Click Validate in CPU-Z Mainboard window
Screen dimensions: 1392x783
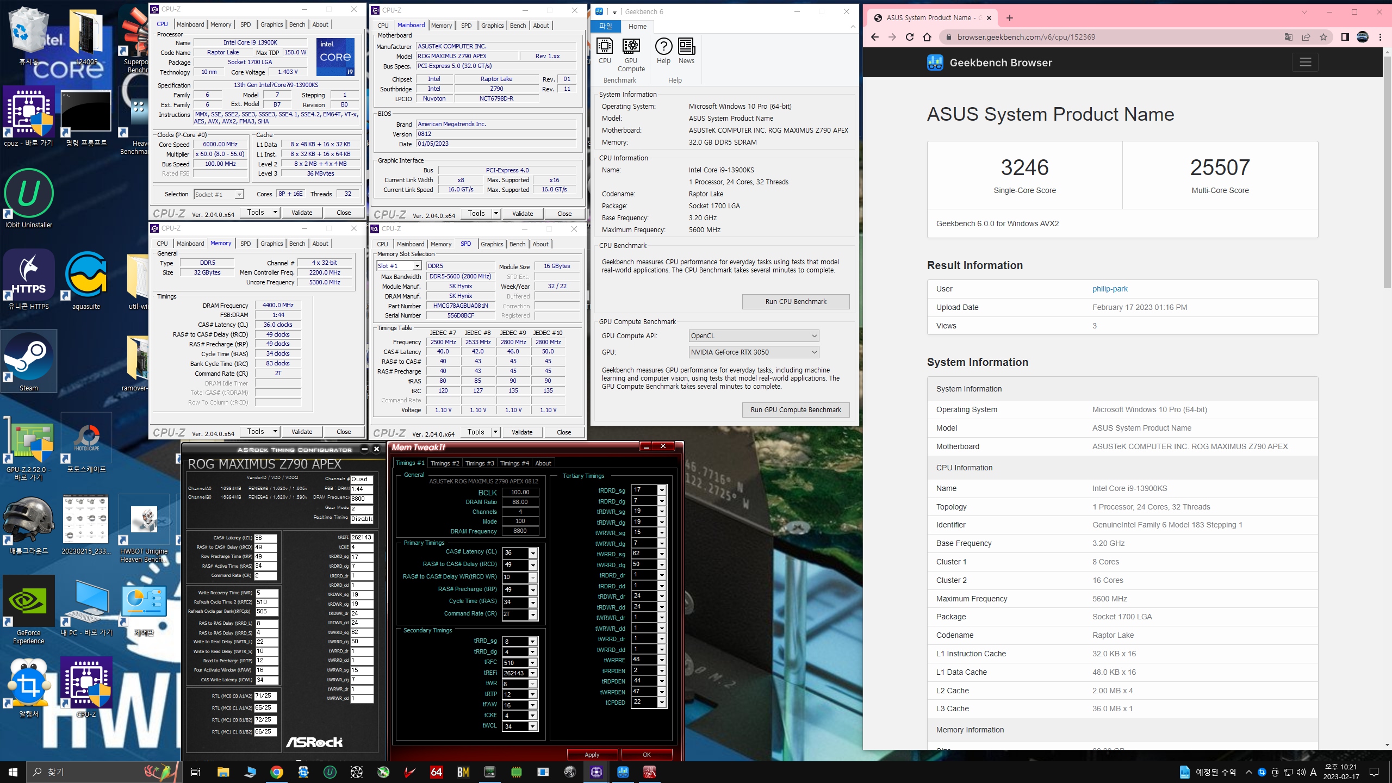click(522, 214)
